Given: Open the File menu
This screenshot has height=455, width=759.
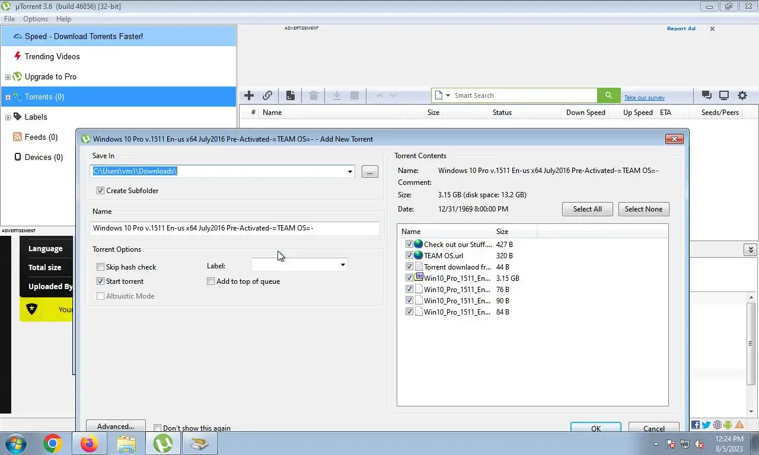Looking at the screenshot, I should [9, 19].
